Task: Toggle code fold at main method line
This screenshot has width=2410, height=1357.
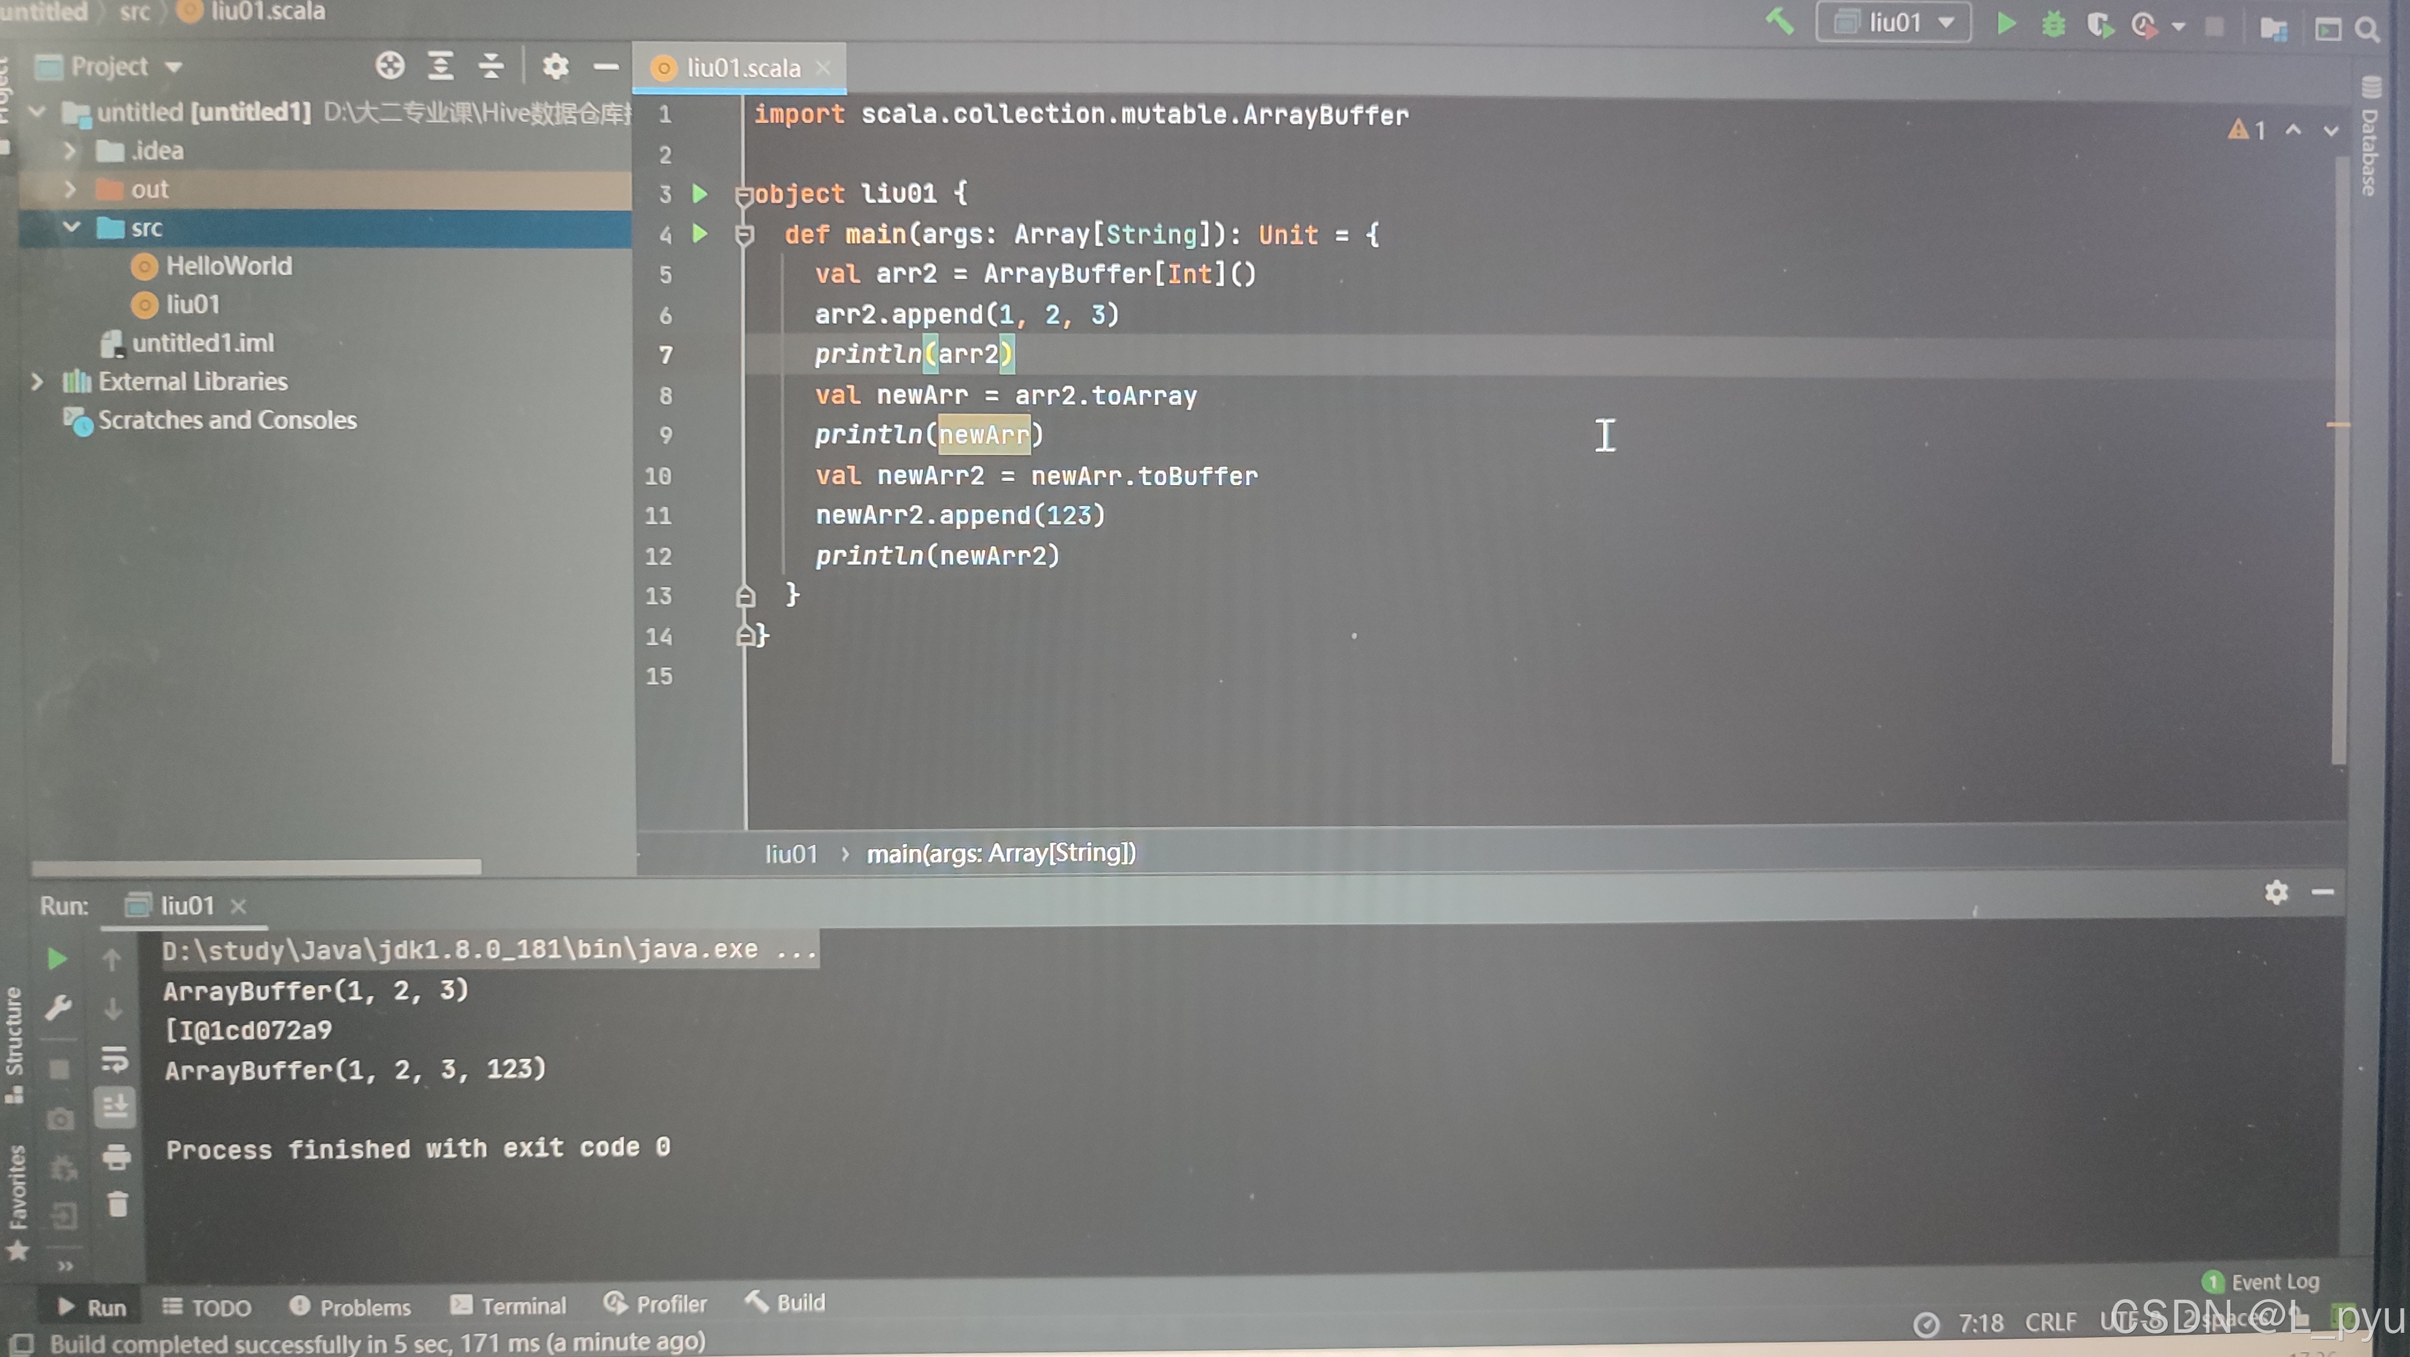Action: click(x=745, y=235)
